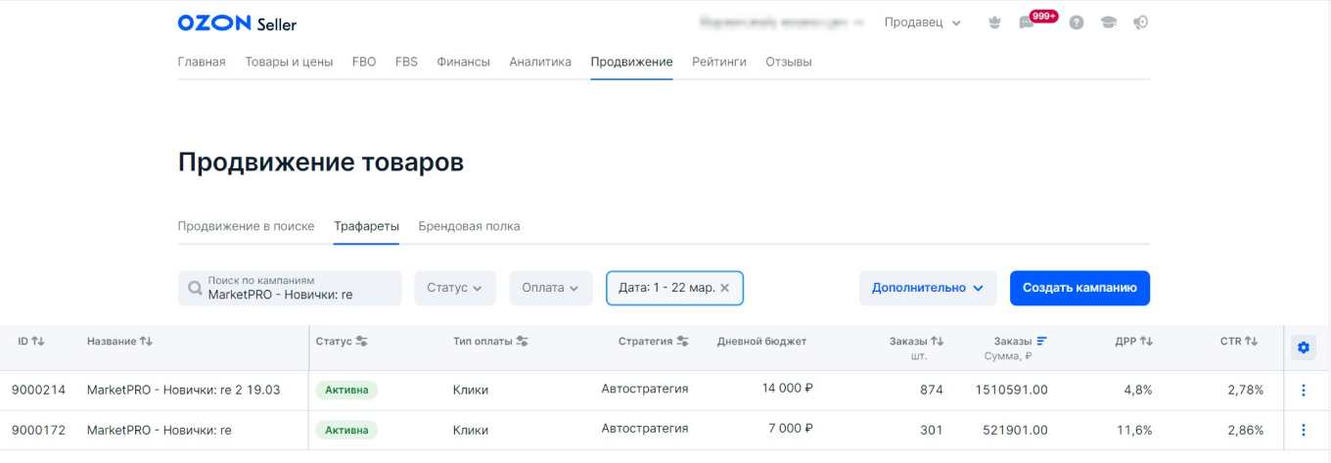The width and height of the screenshot is (1331, 463).
Task: Click Дневной бюджет column header
Action: (761, 341)
